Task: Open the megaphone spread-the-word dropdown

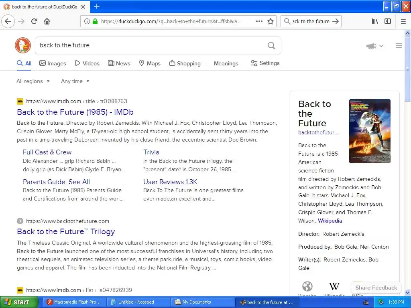Action: [375, 46]
